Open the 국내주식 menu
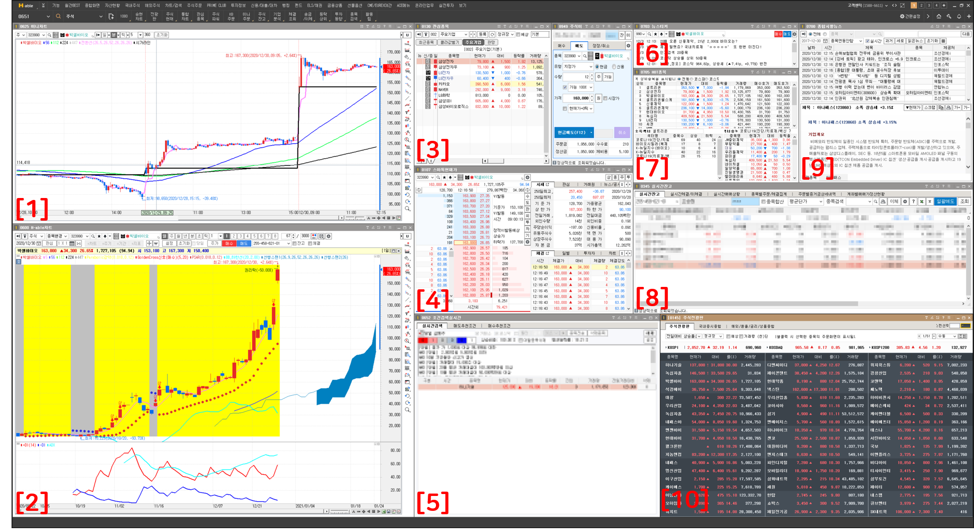The width and height of the screenshot is (974, 532). pos(132,5)
